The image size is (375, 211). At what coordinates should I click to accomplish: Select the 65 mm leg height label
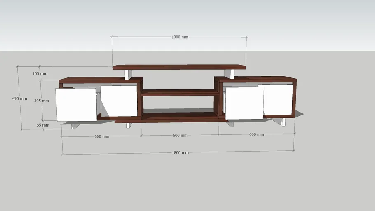[x=42, y=125]
